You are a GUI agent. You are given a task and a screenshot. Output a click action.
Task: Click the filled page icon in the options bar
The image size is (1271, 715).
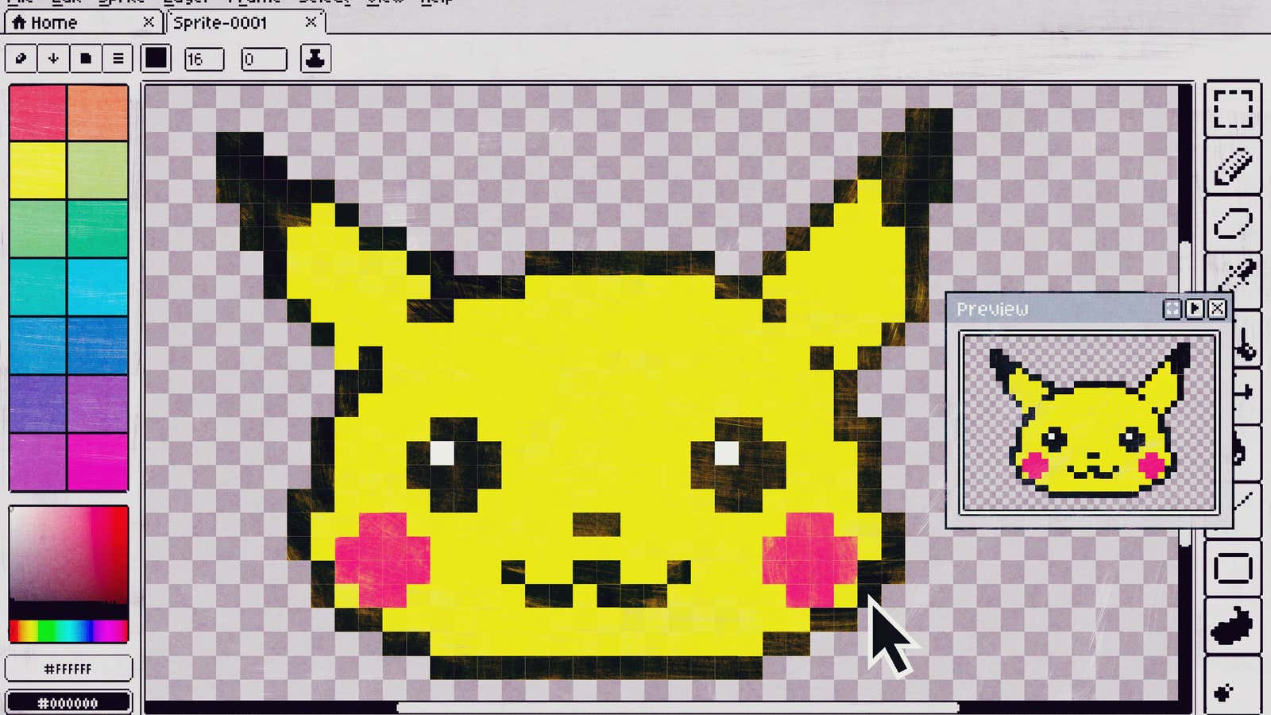pyautogui.click(x=86, y=59)
